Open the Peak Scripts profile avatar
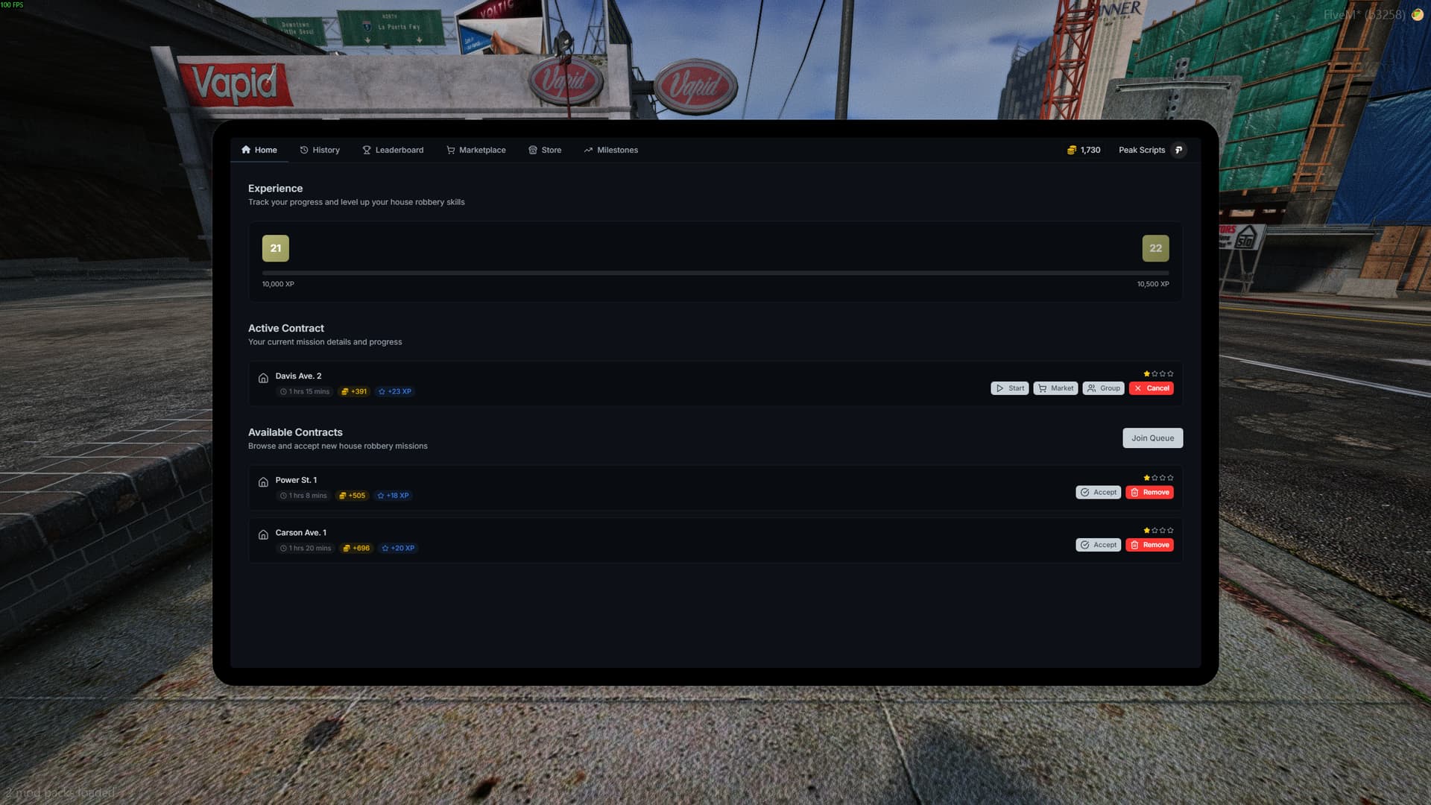Image resolution: width=1431 pixels, height=805 pixels. (x=1178, y=150)
